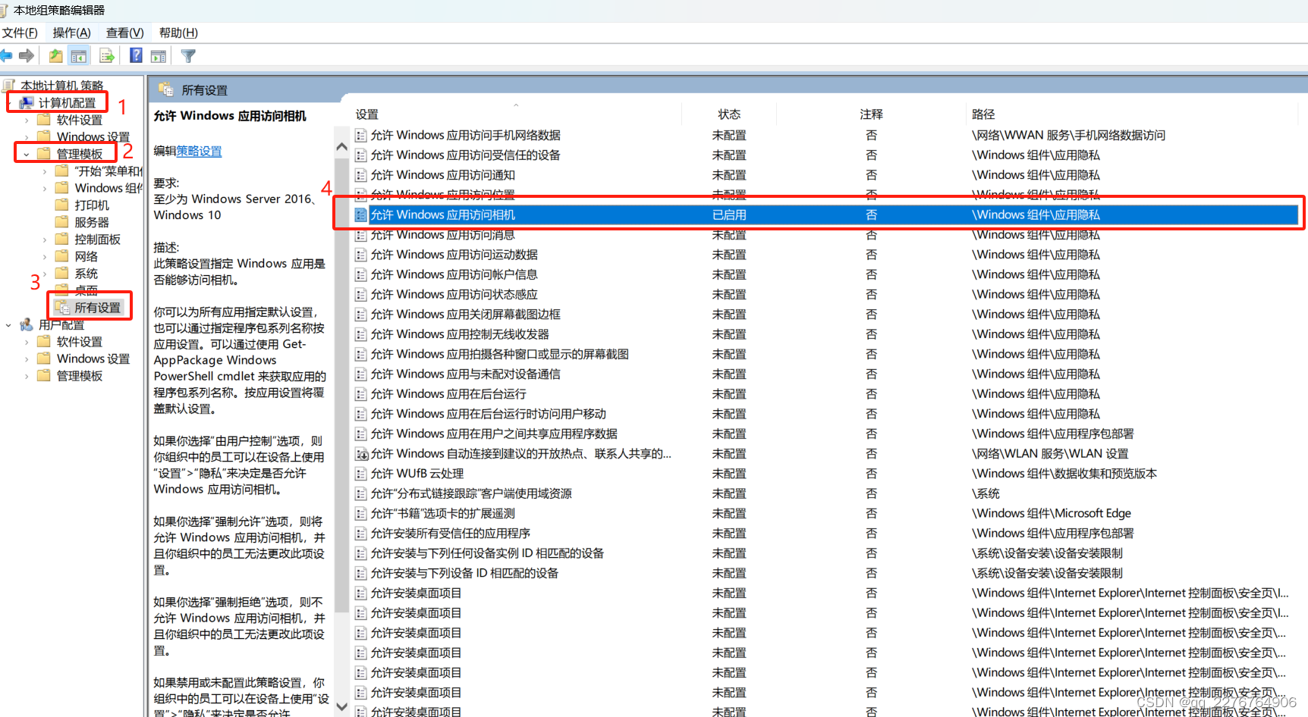
Task: Expand the 网络 tree node
Action: [x=45, y=256]
